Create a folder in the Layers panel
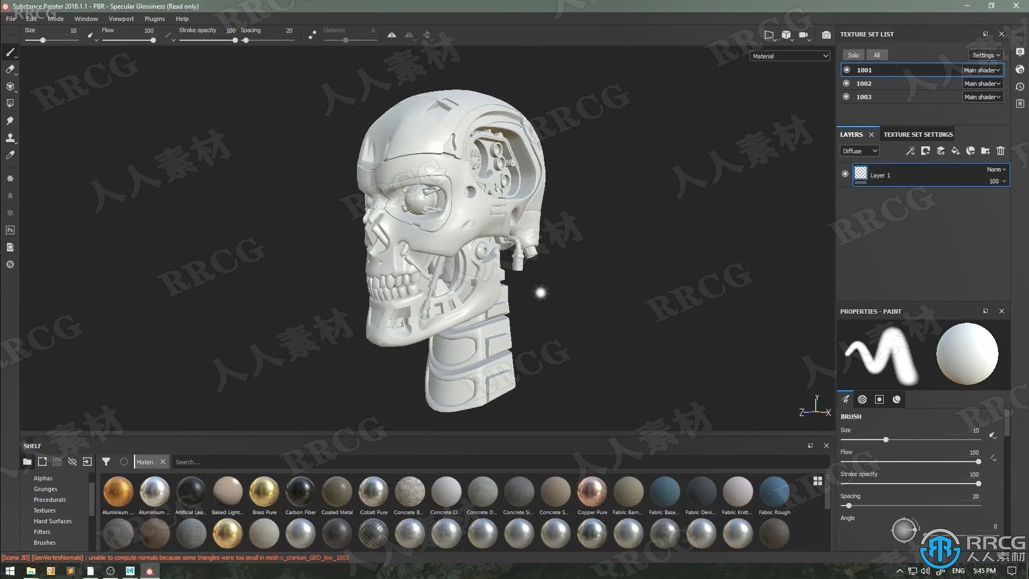 coord(985,151)
